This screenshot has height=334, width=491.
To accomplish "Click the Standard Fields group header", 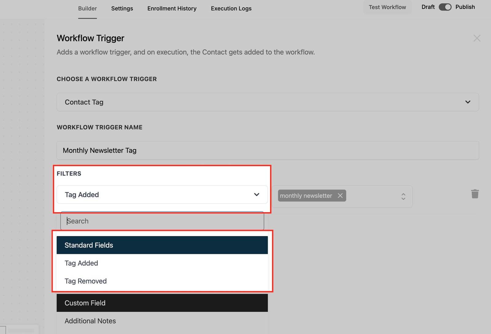I will pos(162,245).
